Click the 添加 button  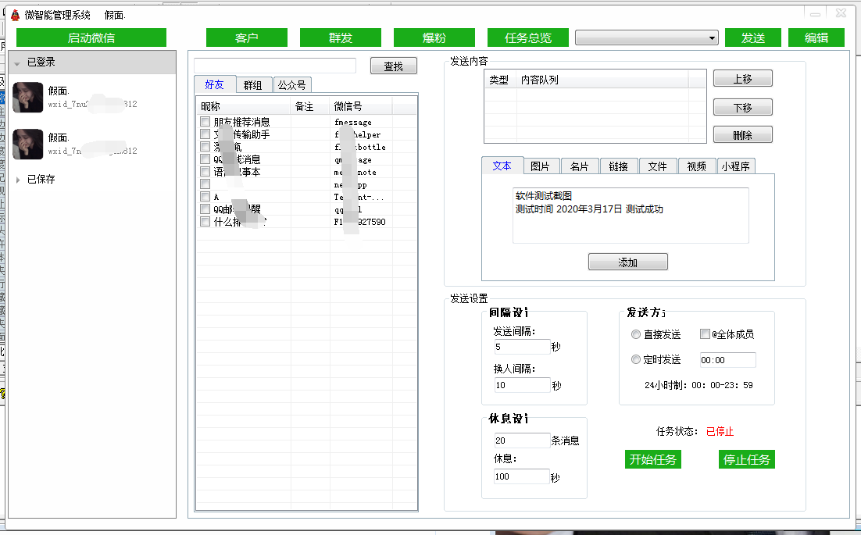(x=627, y=262)
